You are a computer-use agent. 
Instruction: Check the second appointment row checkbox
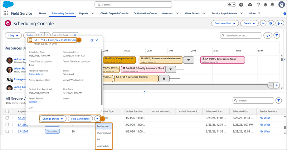pos(7,124)
